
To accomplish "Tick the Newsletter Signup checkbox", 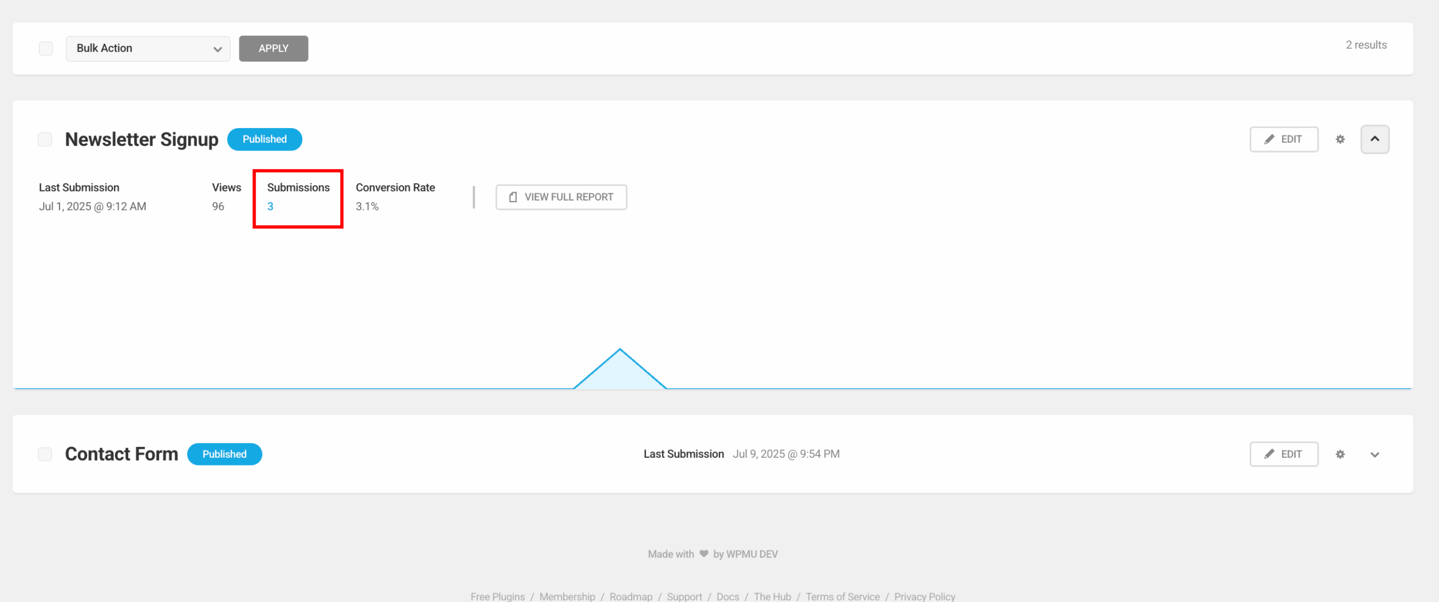I will [x=45, y=139].
